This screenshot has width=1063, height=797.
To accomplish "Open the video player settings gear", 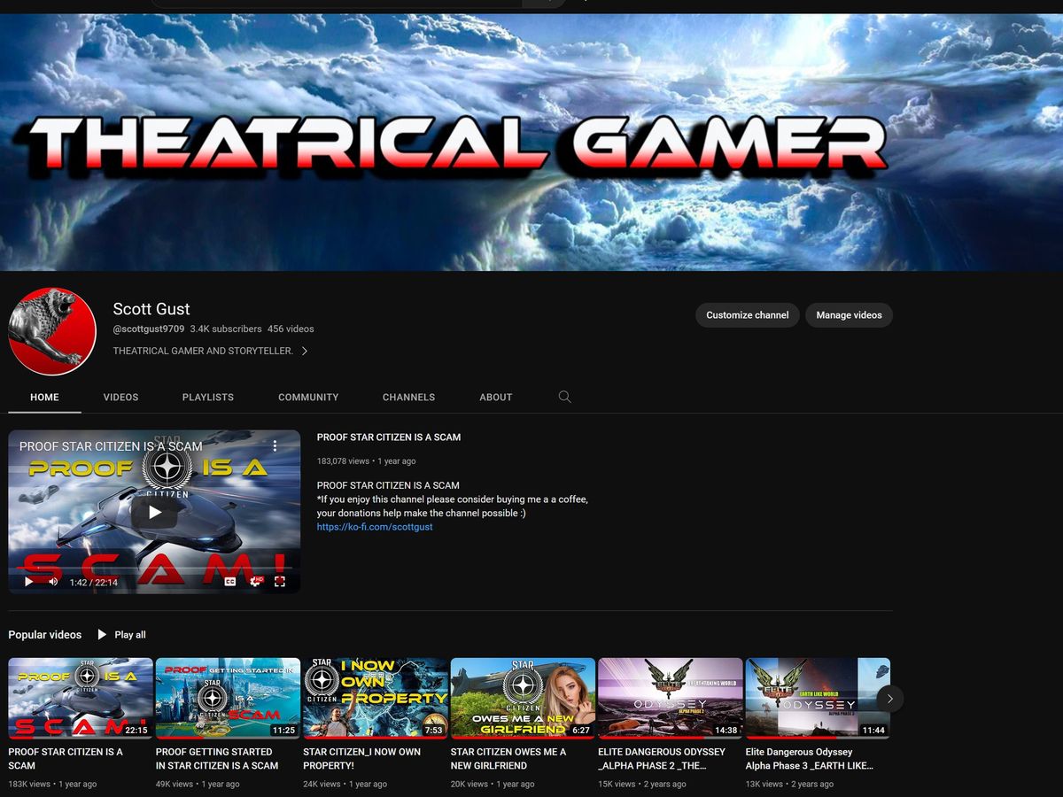I will 255,582.
